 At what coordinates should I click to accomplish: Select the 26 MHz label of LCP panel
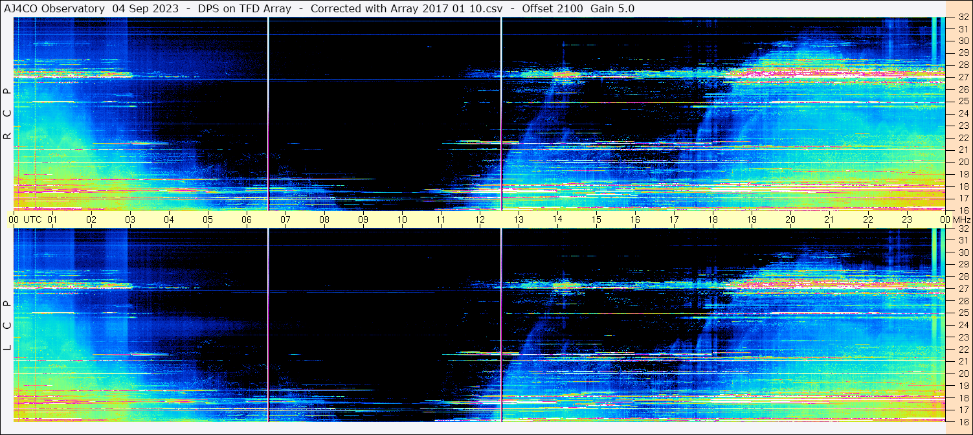pos(963,301)
